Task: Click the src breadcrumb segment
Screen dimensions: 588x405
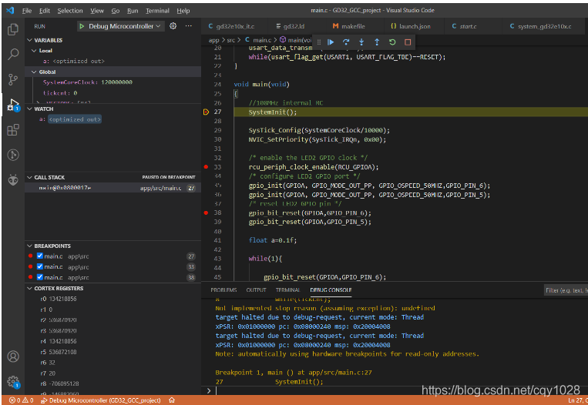Action: coord(231,40)
